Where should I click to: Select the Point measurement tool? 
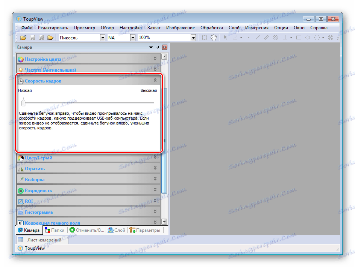click(249, 38)
